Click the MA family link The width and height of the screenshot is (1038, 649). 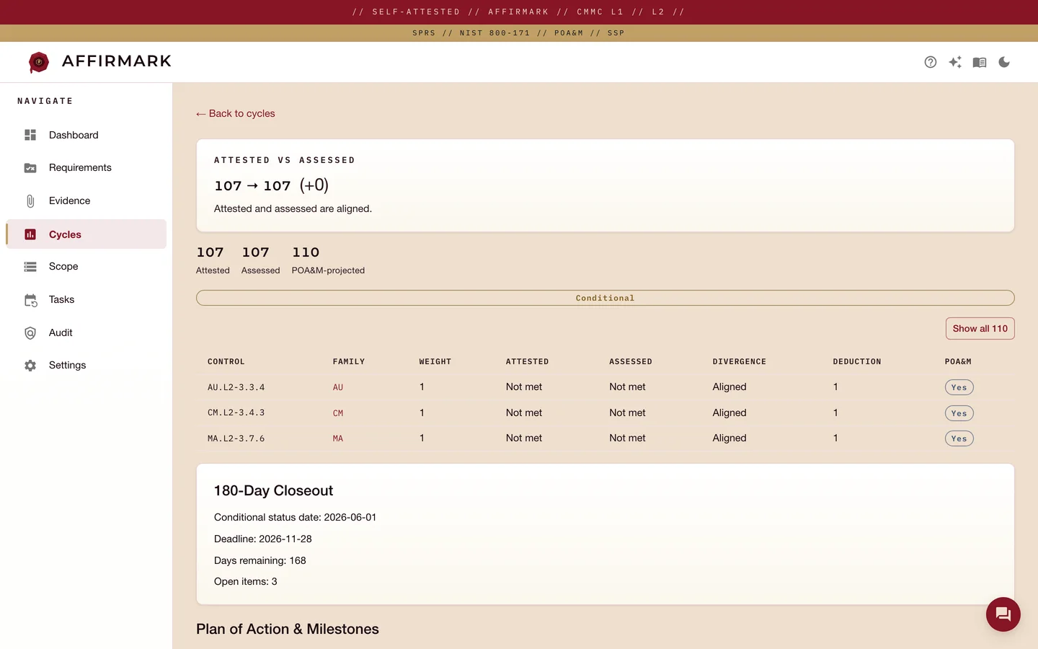pos(338,438)
